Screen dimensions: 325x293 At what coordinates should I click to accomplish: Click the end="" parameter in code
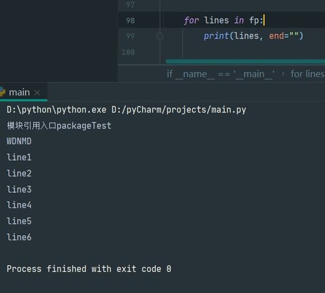click(283, 36)
